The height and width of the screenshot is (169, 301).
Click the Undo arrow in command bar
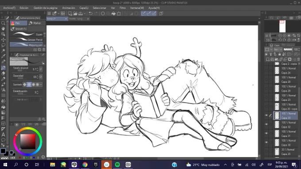pos(91,13)
